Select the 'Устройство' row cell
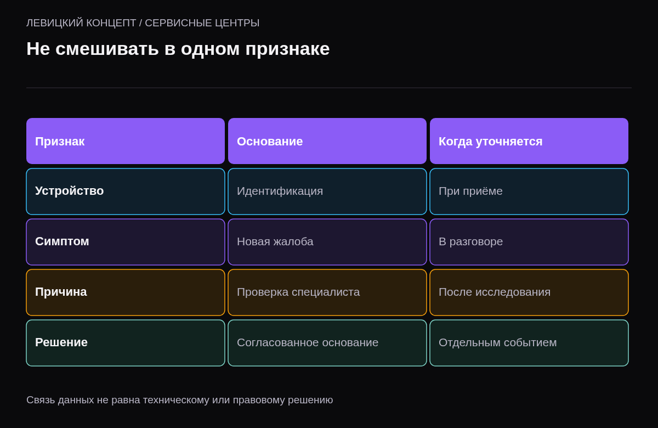658x428 pixels. [x=126, y=192]
